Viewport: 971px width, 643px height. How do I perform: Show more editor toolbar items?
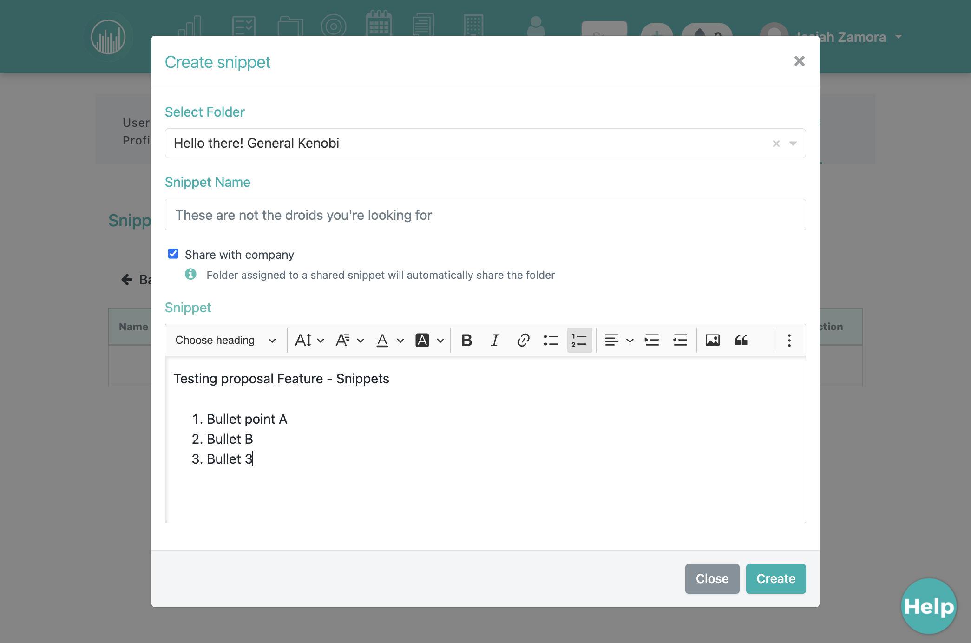coord(789,340)
